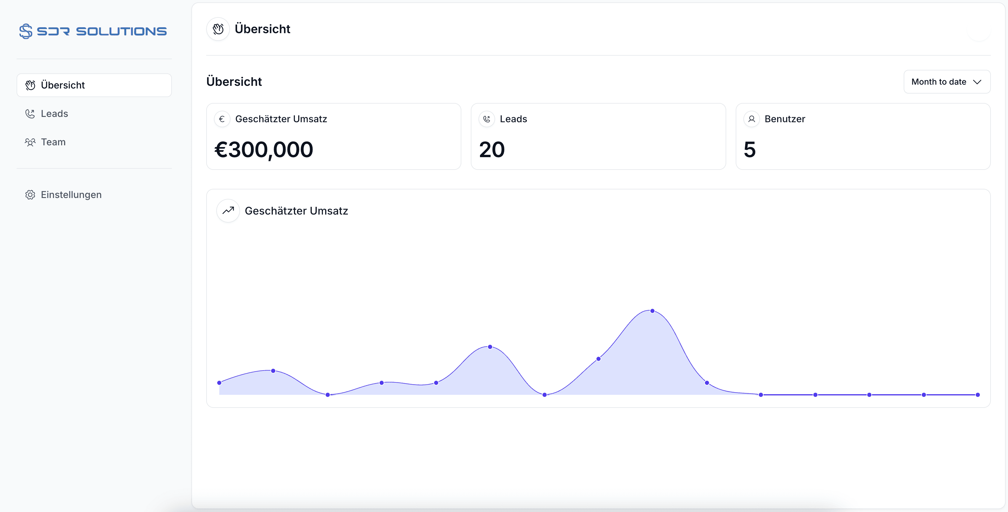
Task: Click the people icon beside Team
Action: point(30,142)
